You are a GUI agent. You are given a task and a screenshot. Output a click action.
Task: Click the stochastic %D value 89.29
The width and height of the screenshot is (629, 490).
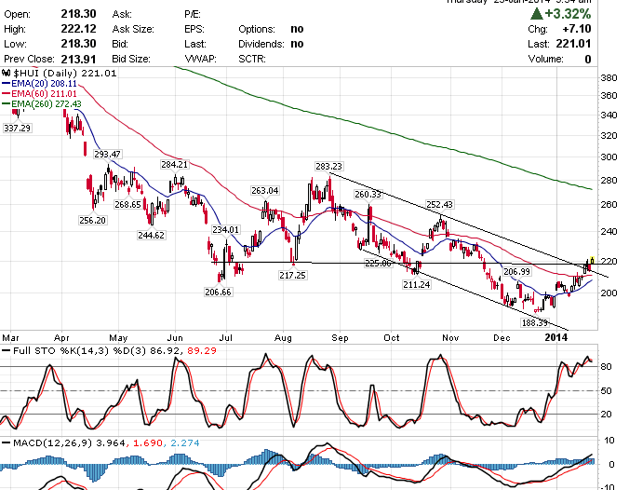202,350
